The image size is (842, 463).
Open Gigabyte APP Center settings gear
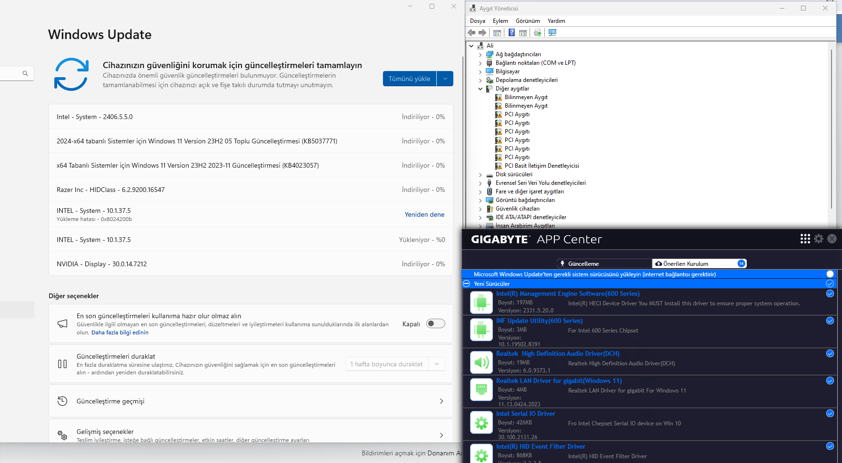[819, 239]
